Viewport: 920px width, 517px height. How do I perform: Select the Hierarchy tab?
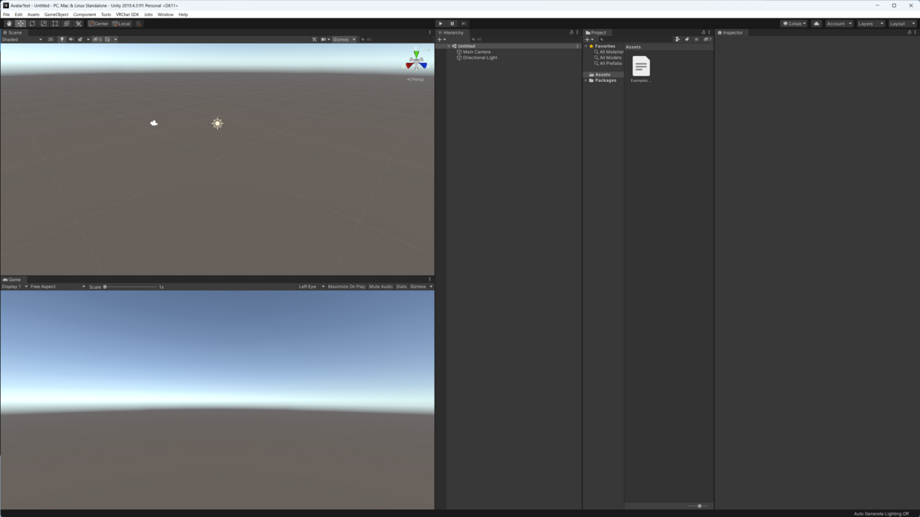click(x=452, y=33)
